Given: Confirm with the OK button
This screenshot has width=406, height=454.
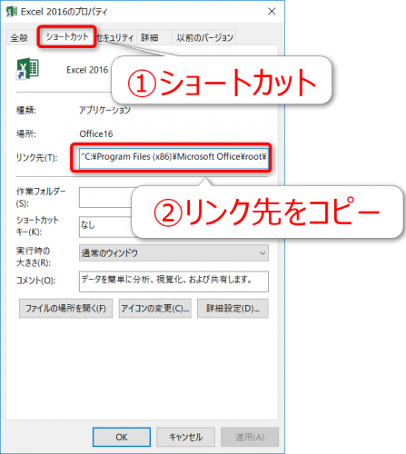Looking at the screenshot, I should point(122,437).
